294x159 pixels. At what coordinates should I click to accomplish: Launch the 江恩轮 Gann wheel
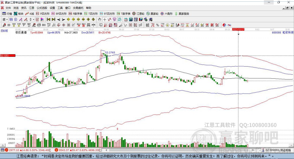point(138,14)
